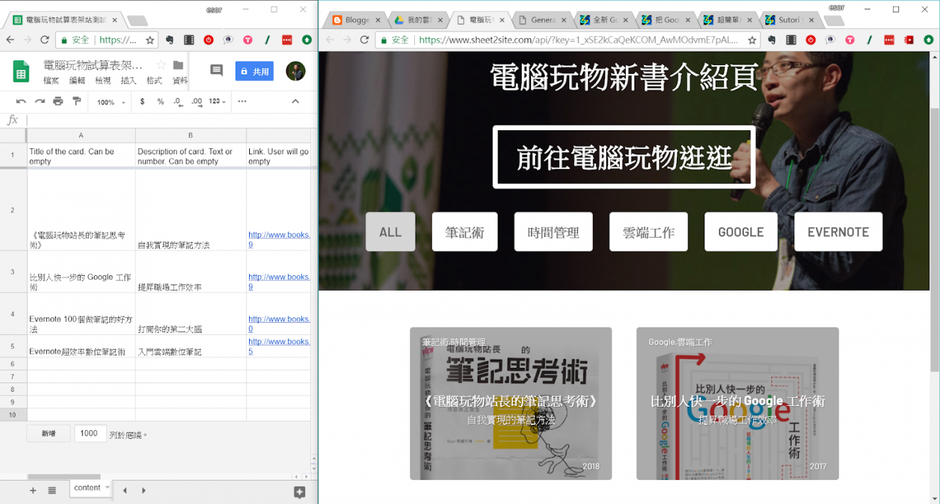The image size is (940, 504).
Task: Click Evernote extension in sheet2site window
Action: pos(771,40)
